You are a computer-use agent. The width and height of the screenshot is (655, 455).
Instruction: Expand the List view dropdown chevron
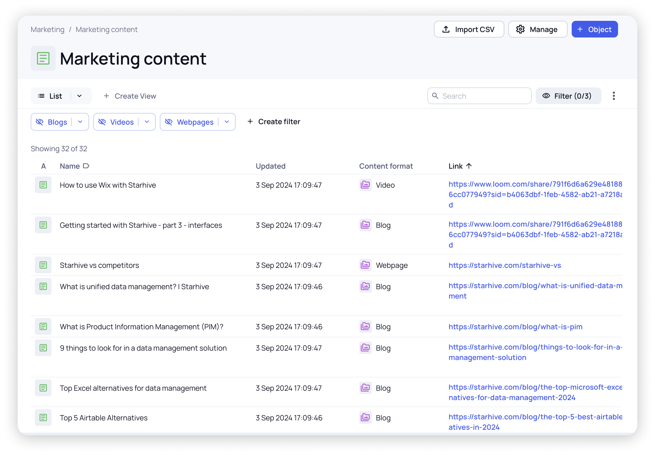pyautogui.click(x=80, y=96)
